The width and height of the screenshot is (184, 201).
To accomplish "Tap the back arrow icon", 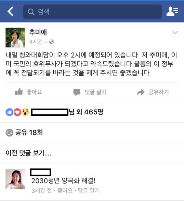I will (10, 12).
